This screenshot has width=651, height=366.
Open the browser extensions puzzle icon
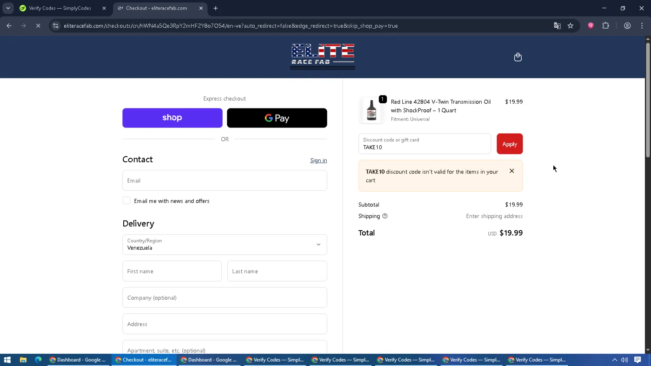tap(605, 26)
